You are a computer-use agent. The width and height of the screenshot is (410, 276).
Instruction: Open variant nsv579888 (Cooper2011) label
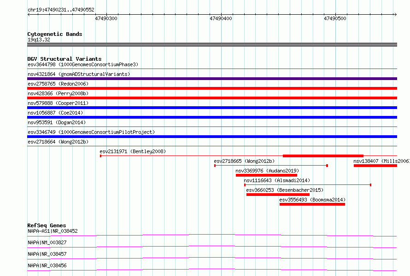[x=58, y=103]
